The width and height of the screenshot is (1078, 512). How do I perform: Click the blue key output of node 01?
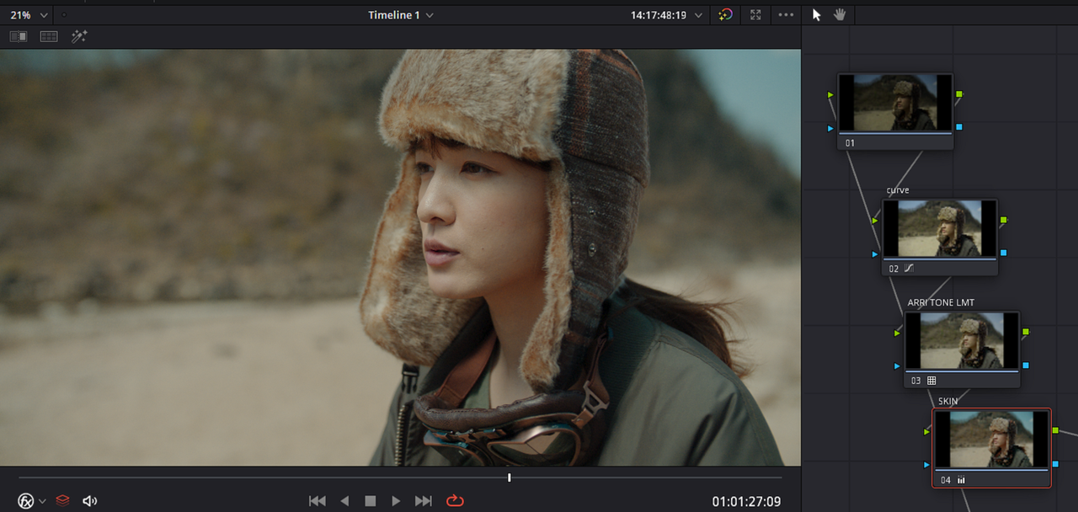point(959,127)
